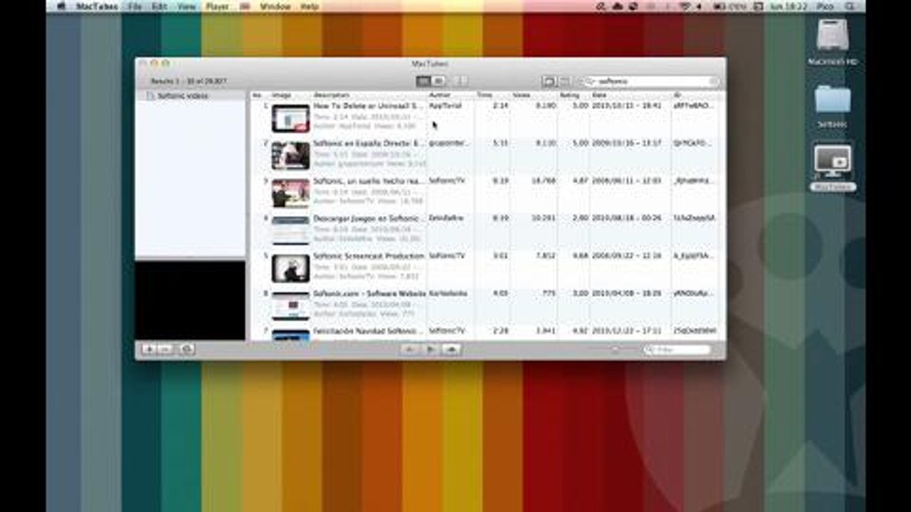Click thumbnail of How To Delete or Uninstall video
Screen dimensions: 911x512
(290, 118)
